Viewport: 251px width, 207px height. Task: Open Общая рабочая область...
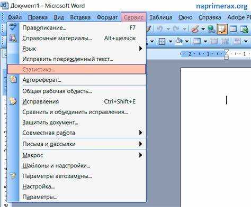(76, 91)
